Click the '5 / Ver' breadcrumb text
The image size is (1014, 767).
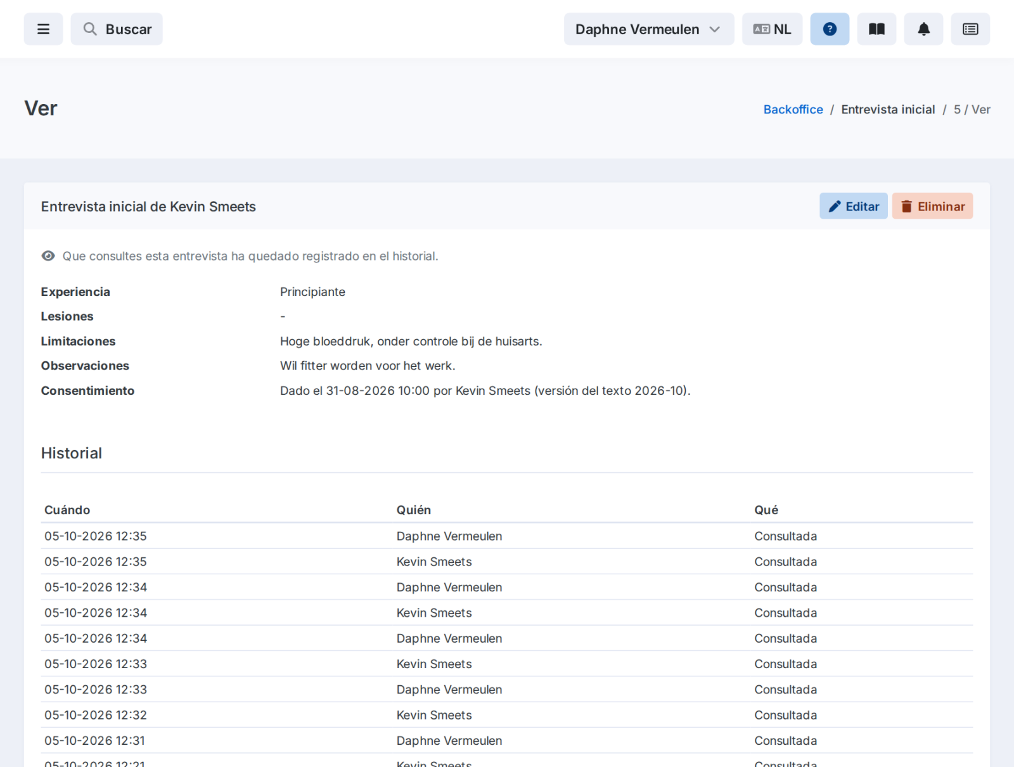click(972, 110)
